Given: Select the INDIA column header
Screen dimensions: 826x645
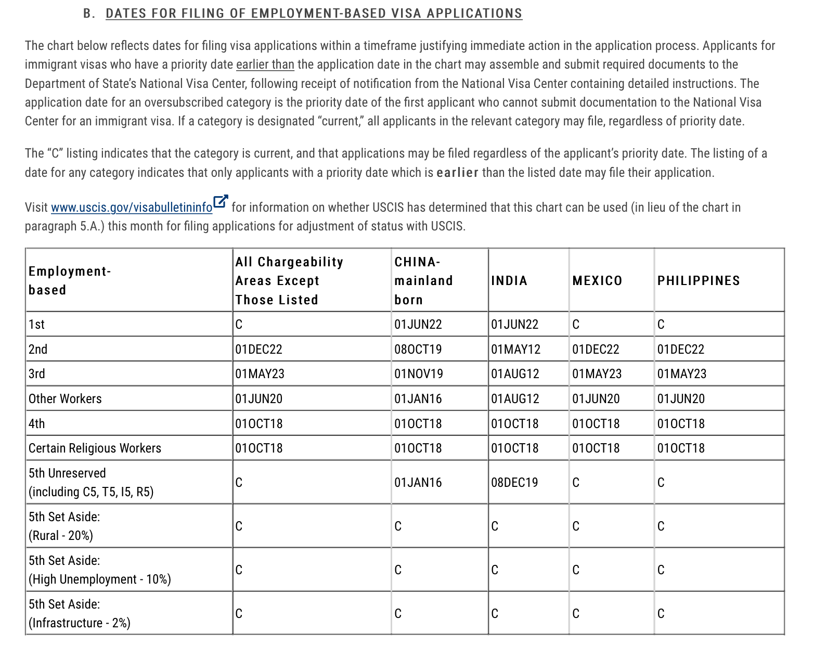Looking at the screenshot, I should point(509,281).
